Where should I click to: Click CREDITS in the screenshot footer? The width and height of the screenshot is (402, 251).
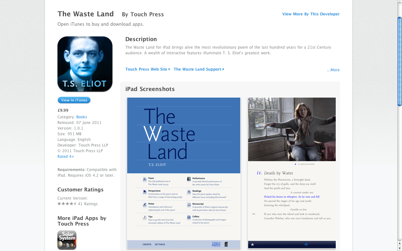pyautogui.click(x=147, y=244)
